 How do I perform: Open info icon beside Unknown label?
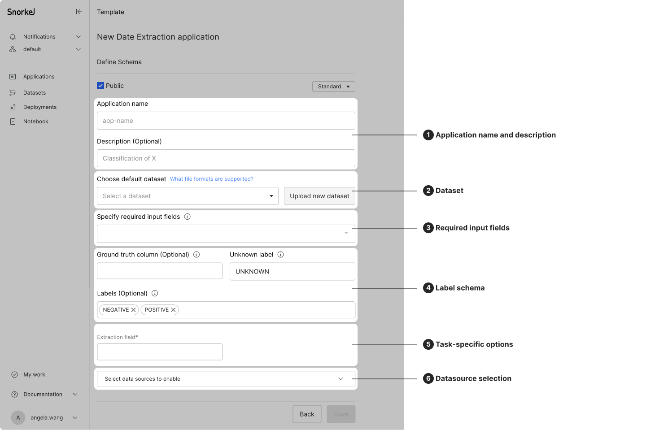coord(281,254)
